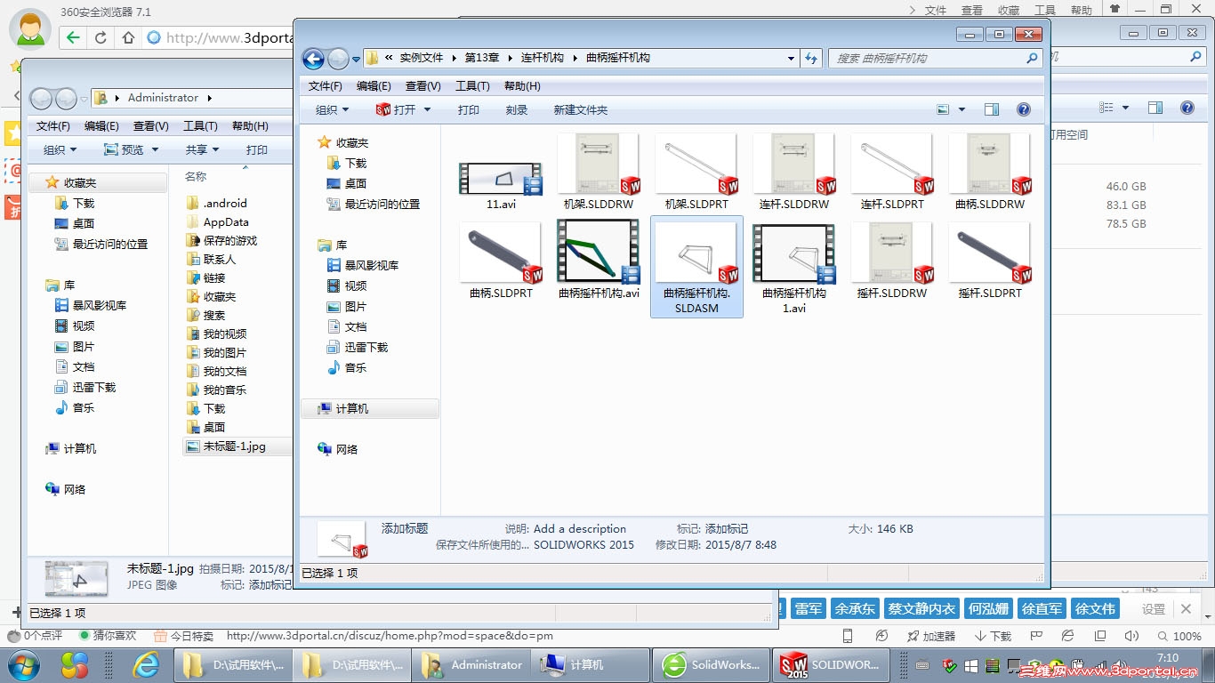1215x683 pixels.
Task: Open 工具(T) menu in 曲柄摇杆机构 window
Action: click(472, 86)
